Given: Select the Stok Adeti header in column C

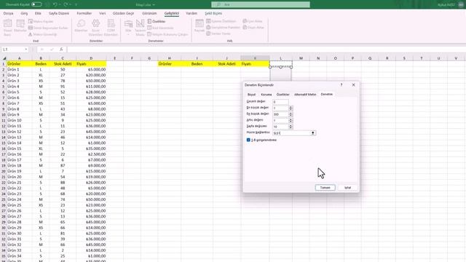Looking at the screenshot, I should coord(63,64).
